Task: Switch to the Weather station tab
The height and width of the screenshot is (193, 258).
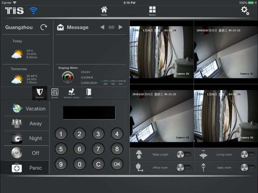Action: pos(72,93)
